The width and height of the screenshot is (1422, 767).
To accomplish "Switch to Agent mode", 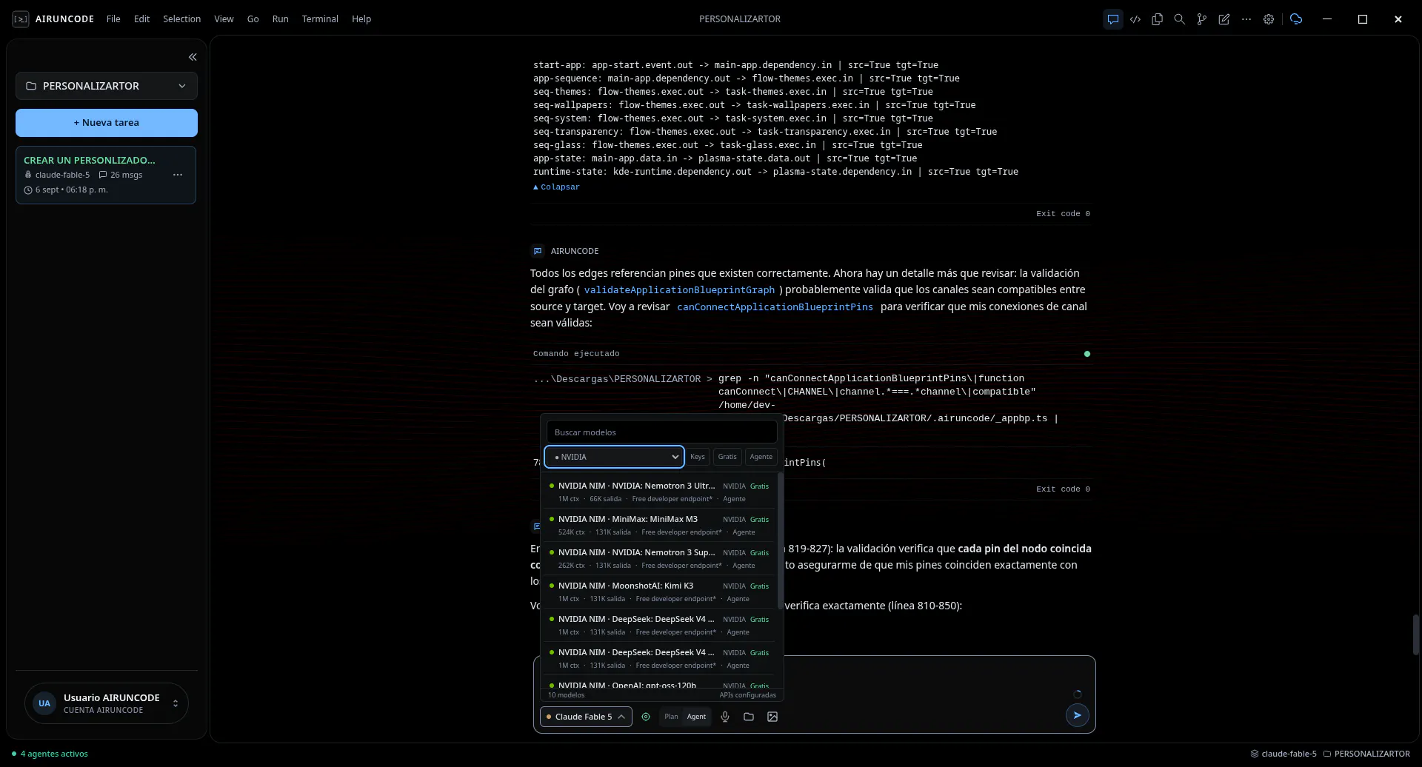I will click(x=696, y=717).
